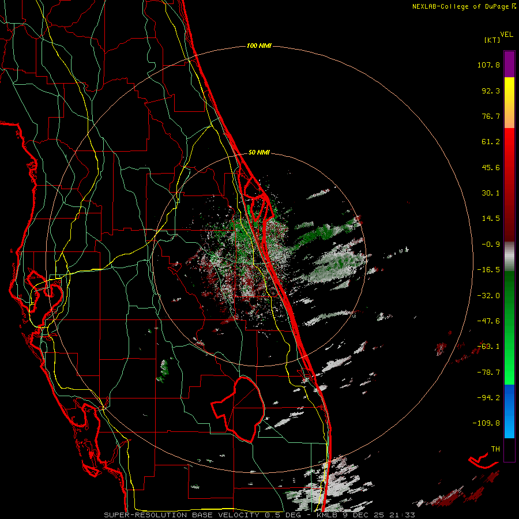Click the 92.3 velocity scale value
The image size is (519, 519).
tap(491, 91)
